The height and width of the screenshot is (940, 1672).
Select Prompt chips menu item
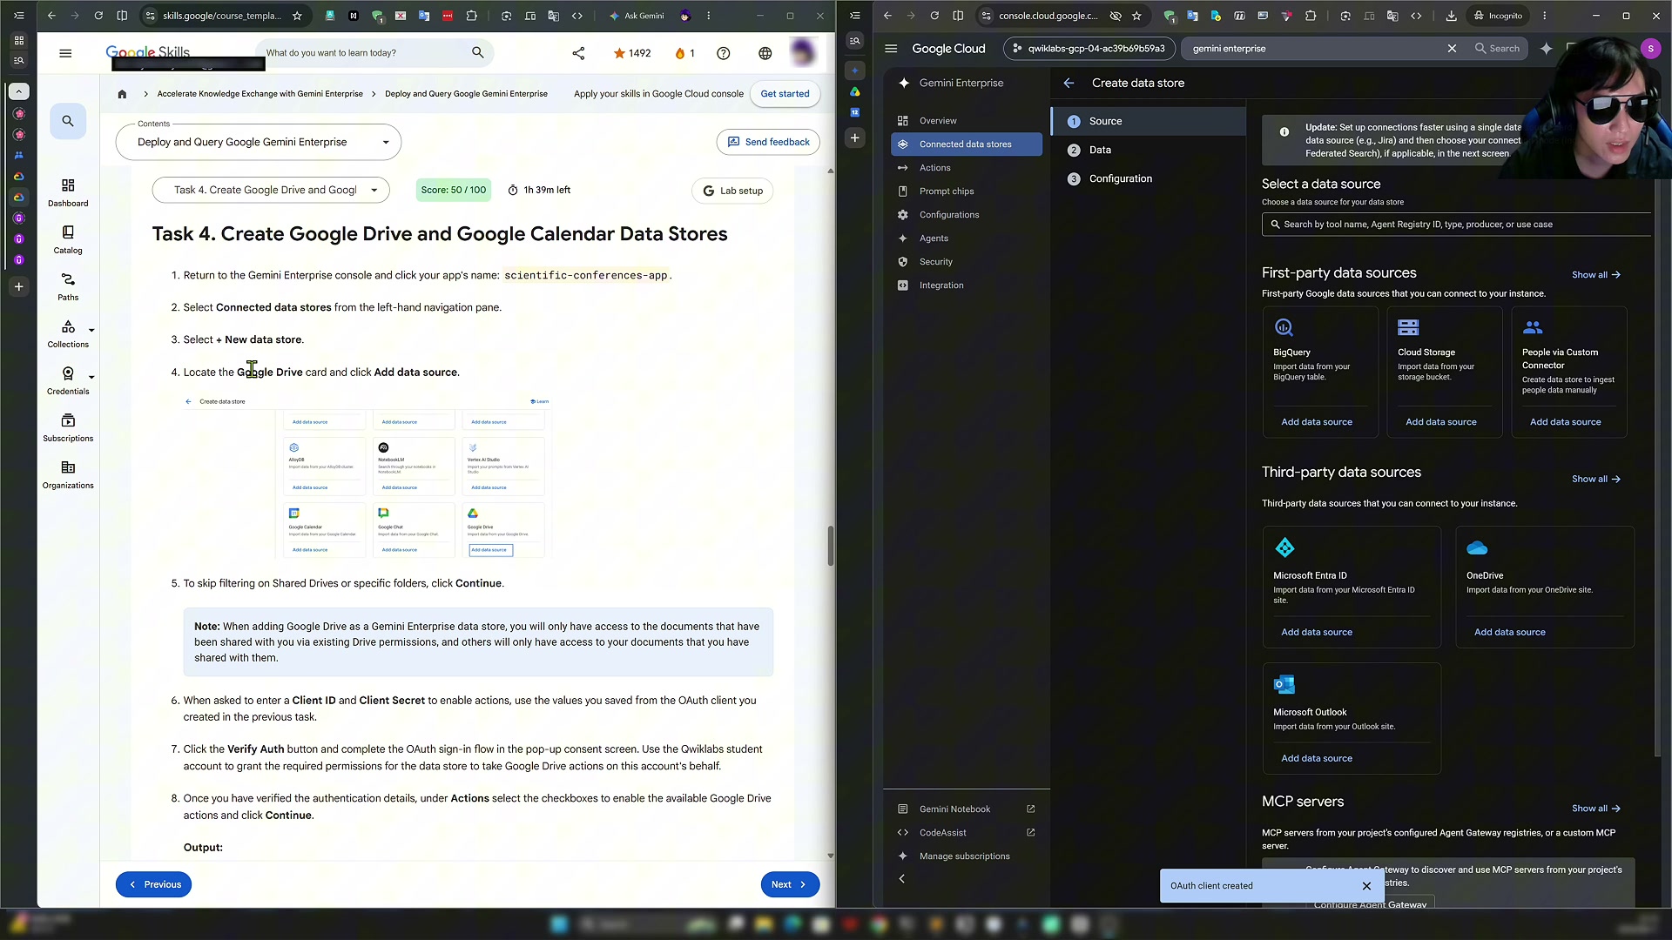point(967,191)
